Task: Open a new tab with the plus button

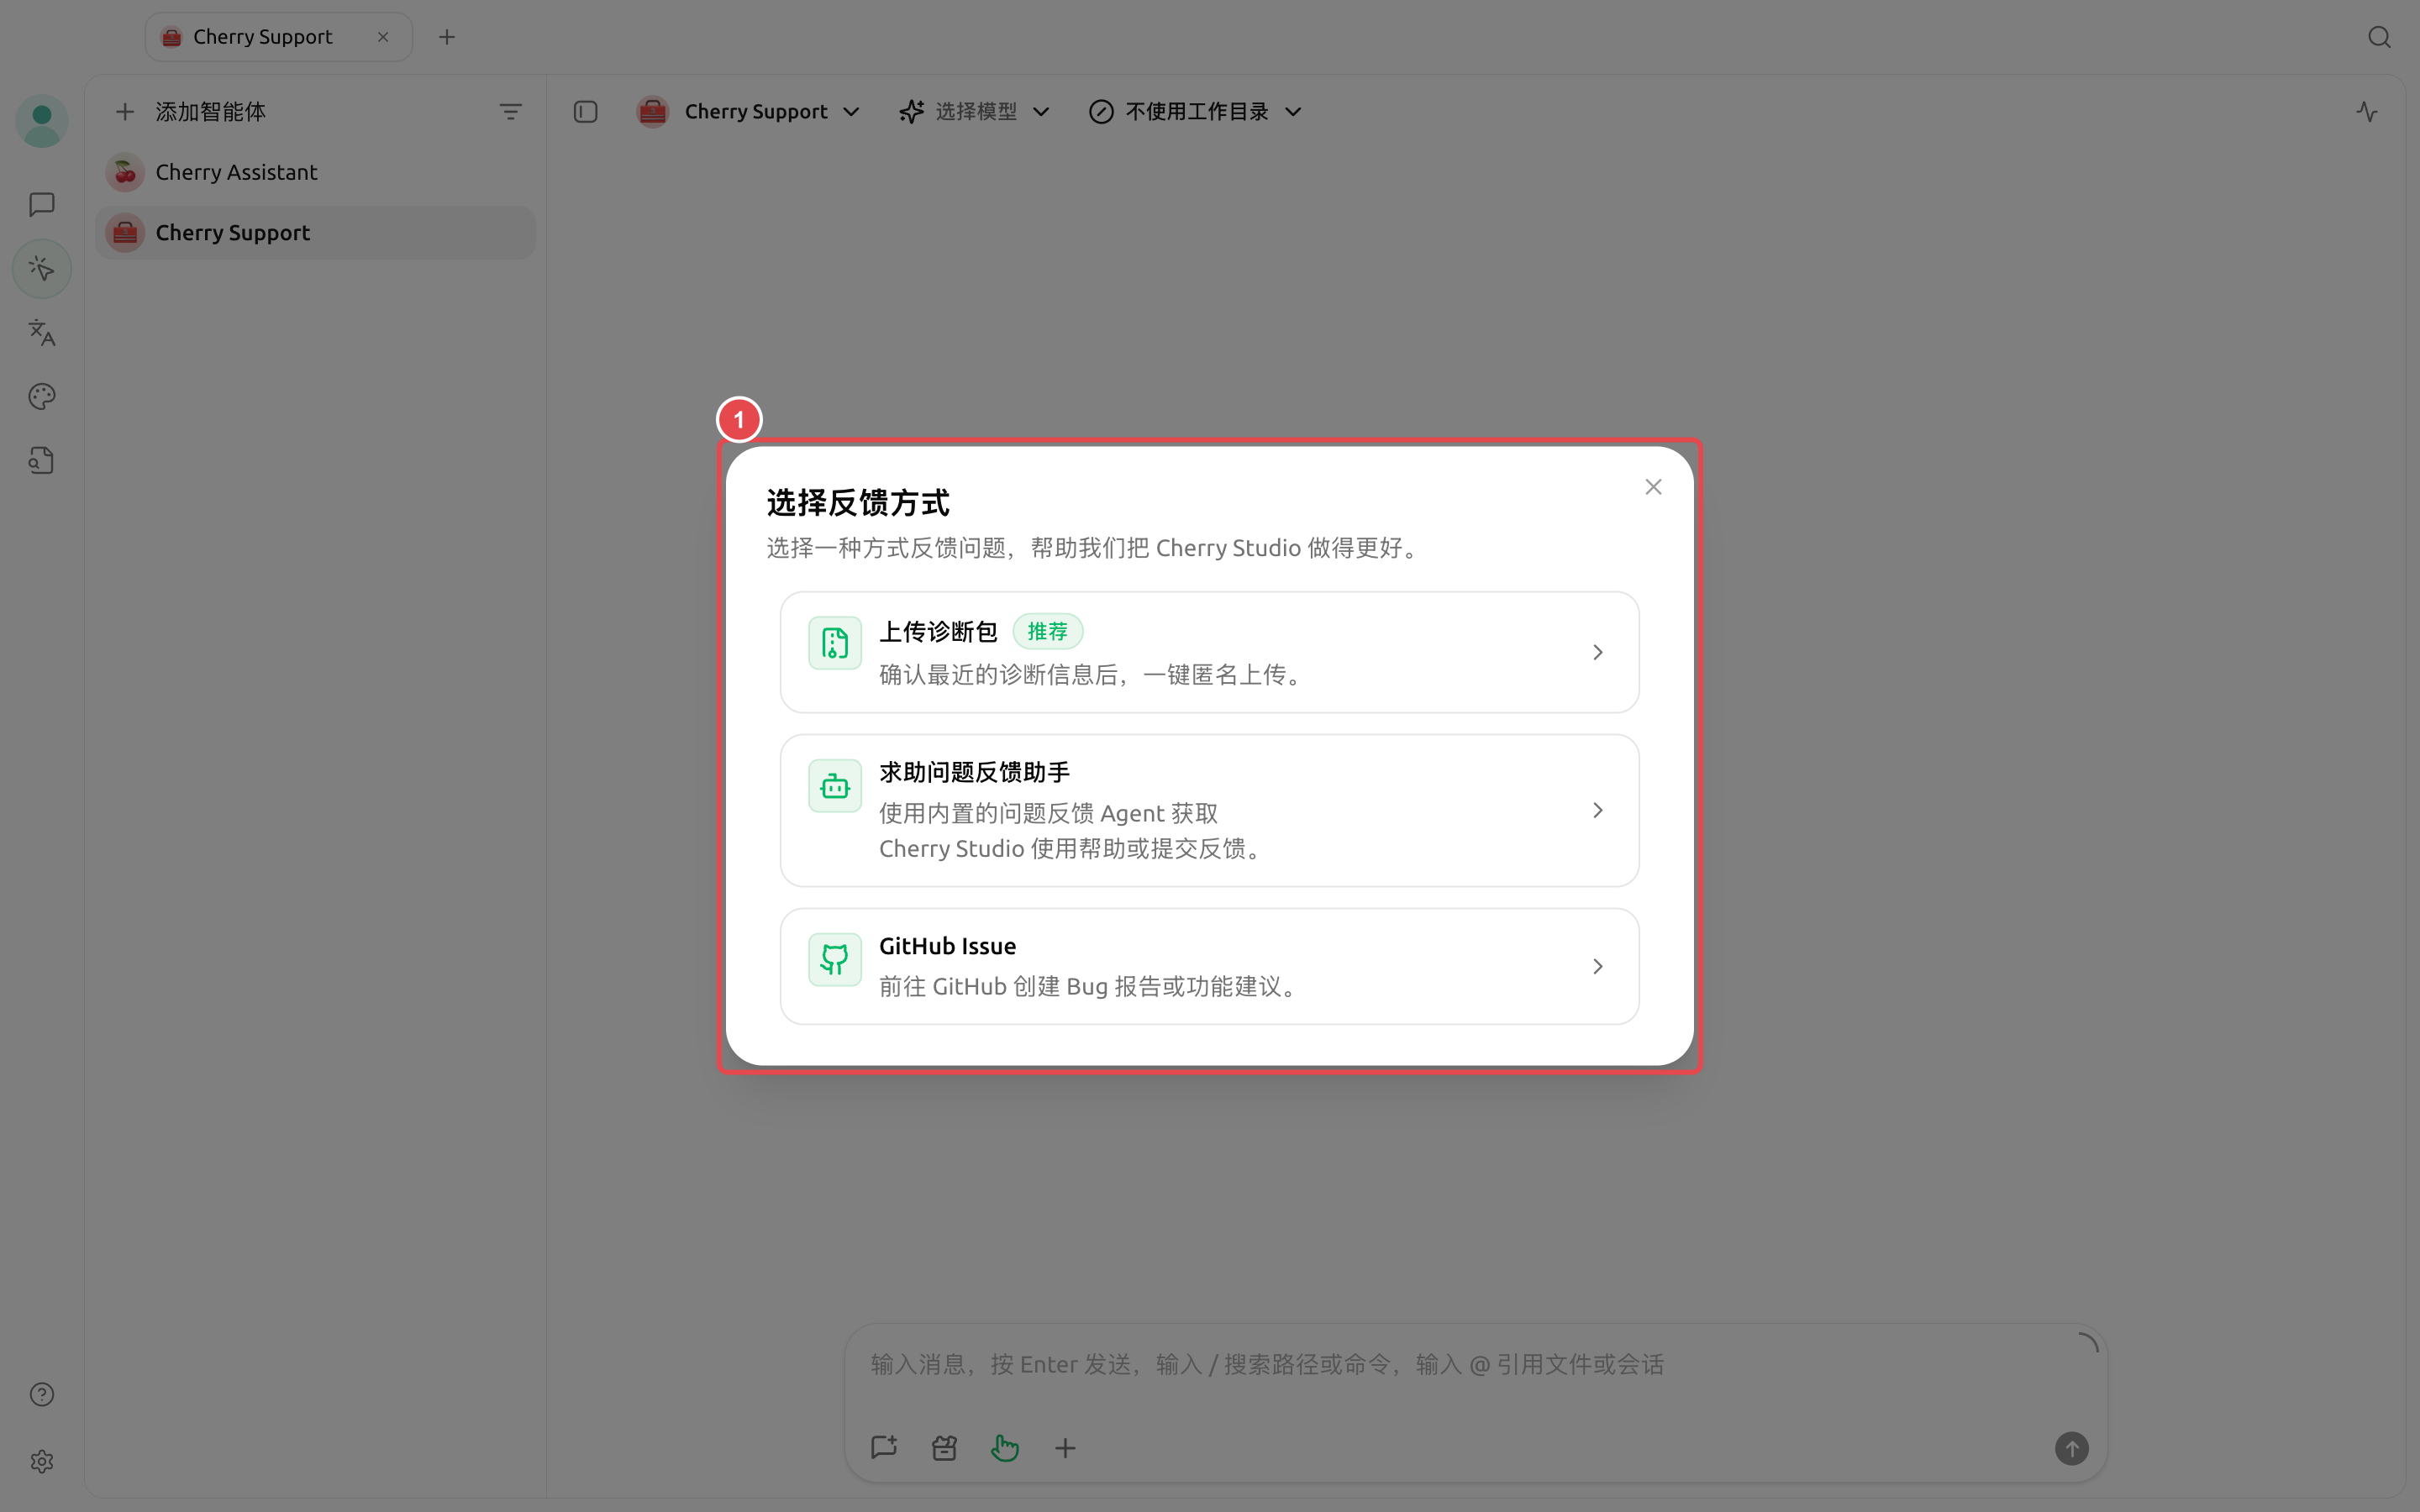Action: point(447,37)
